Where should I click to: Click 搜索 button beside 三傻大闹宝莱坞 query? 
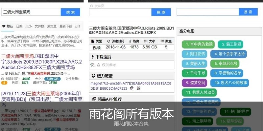(70, 12)
